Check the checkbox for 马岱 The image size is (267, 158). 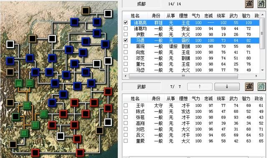(126, 70)
